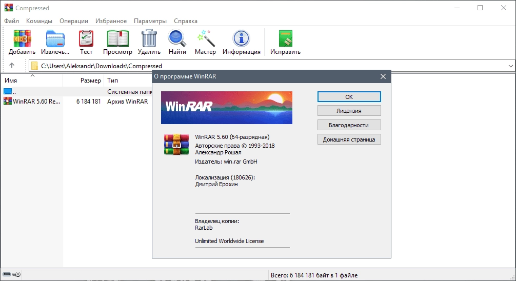Select file name WinRAR 5.60 Re...
This screenshot has height=281, width=516.
(36, 102)
